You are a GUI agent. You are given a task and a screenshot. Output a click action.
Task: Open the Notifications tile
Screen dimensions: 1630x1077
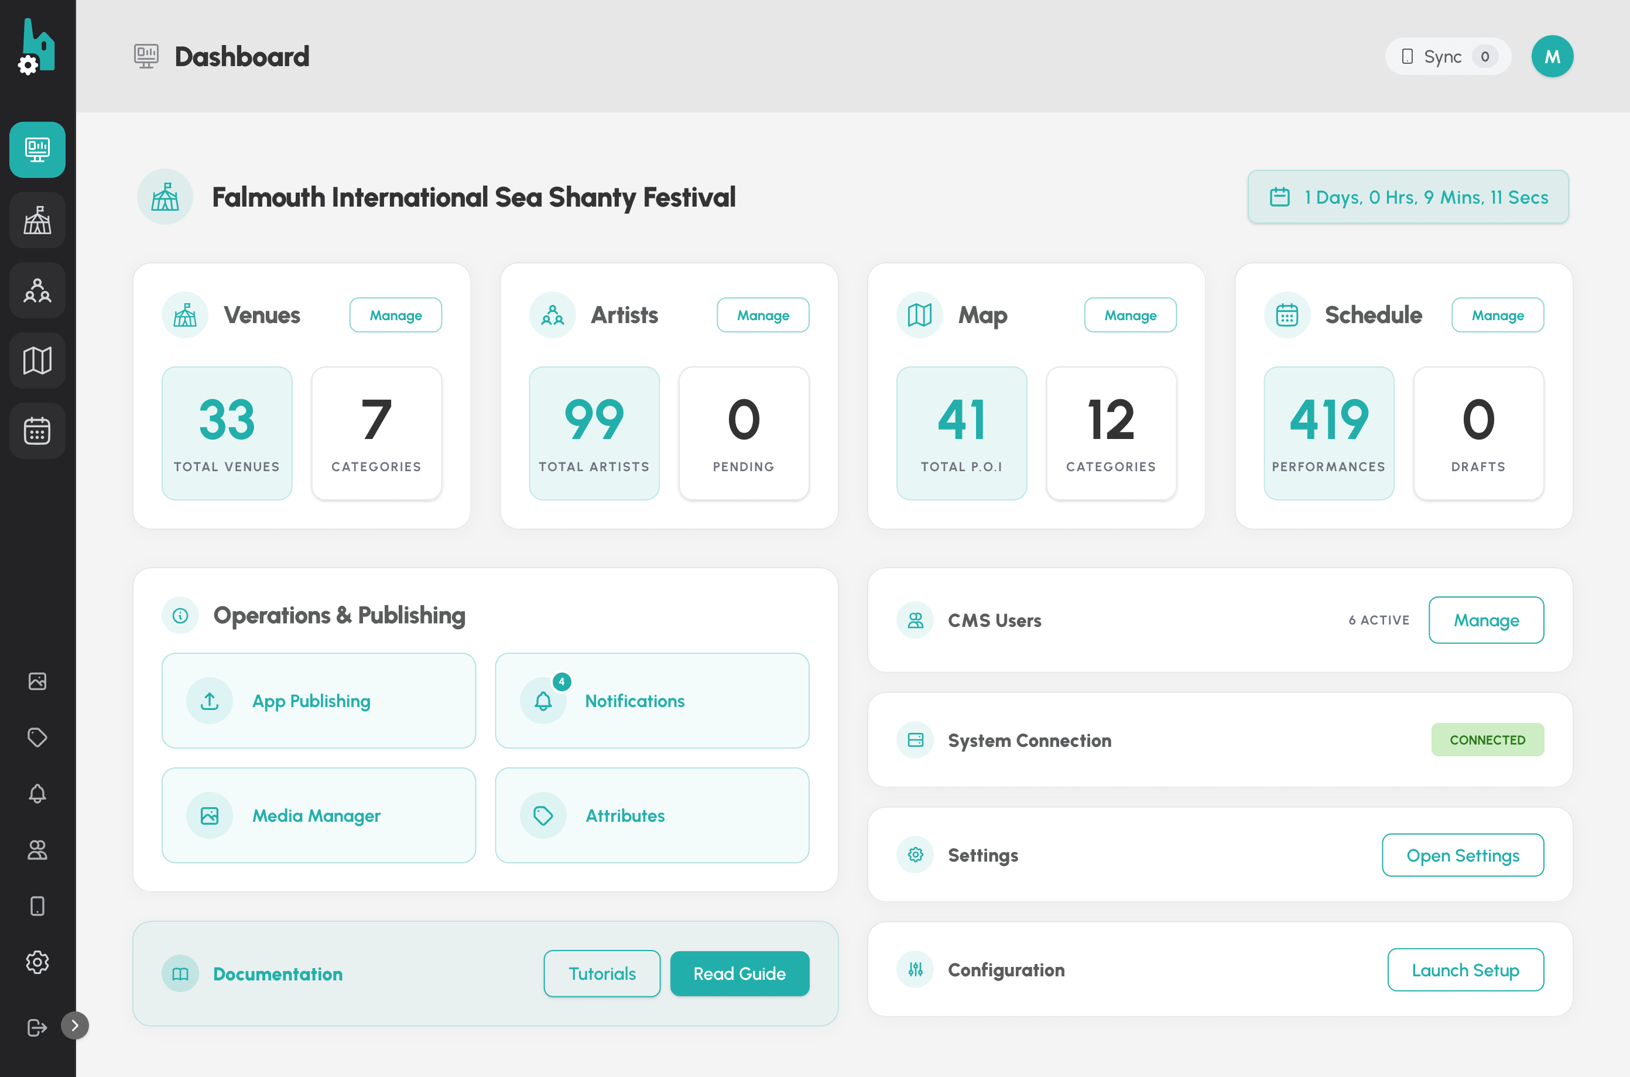coord(652,701)
